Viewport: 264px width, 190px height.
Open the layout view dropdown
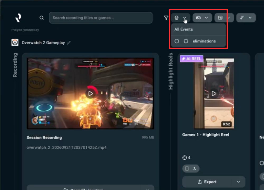pos(224,18)
